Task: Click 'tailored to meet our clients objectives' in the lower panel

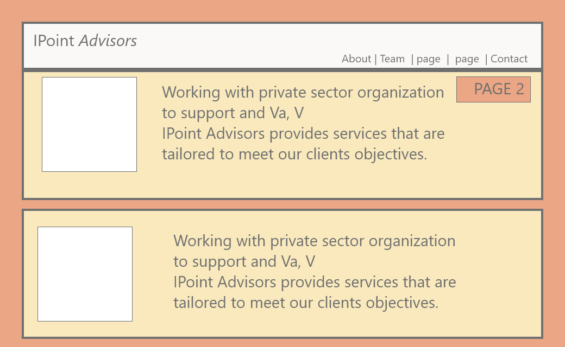Action: coord(306,303)
